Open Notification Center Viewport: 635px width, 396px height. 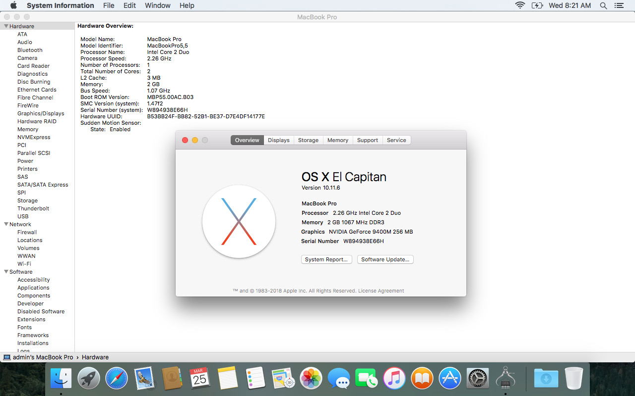[x=619, y=5]
